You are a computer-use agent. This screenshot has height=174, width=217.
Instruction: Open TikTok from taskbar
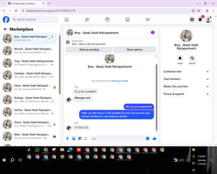pos(29,150)
